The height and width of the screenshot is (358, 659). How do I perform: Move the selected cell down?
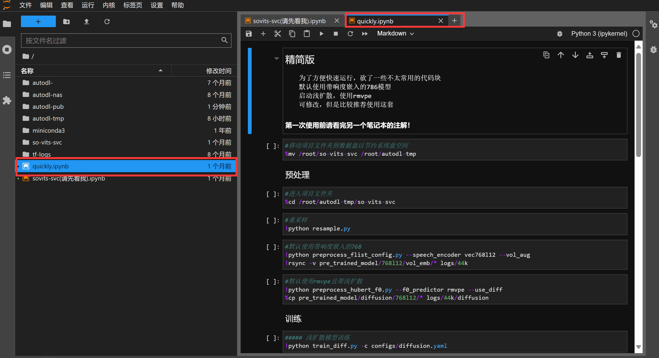pos(575,55)
